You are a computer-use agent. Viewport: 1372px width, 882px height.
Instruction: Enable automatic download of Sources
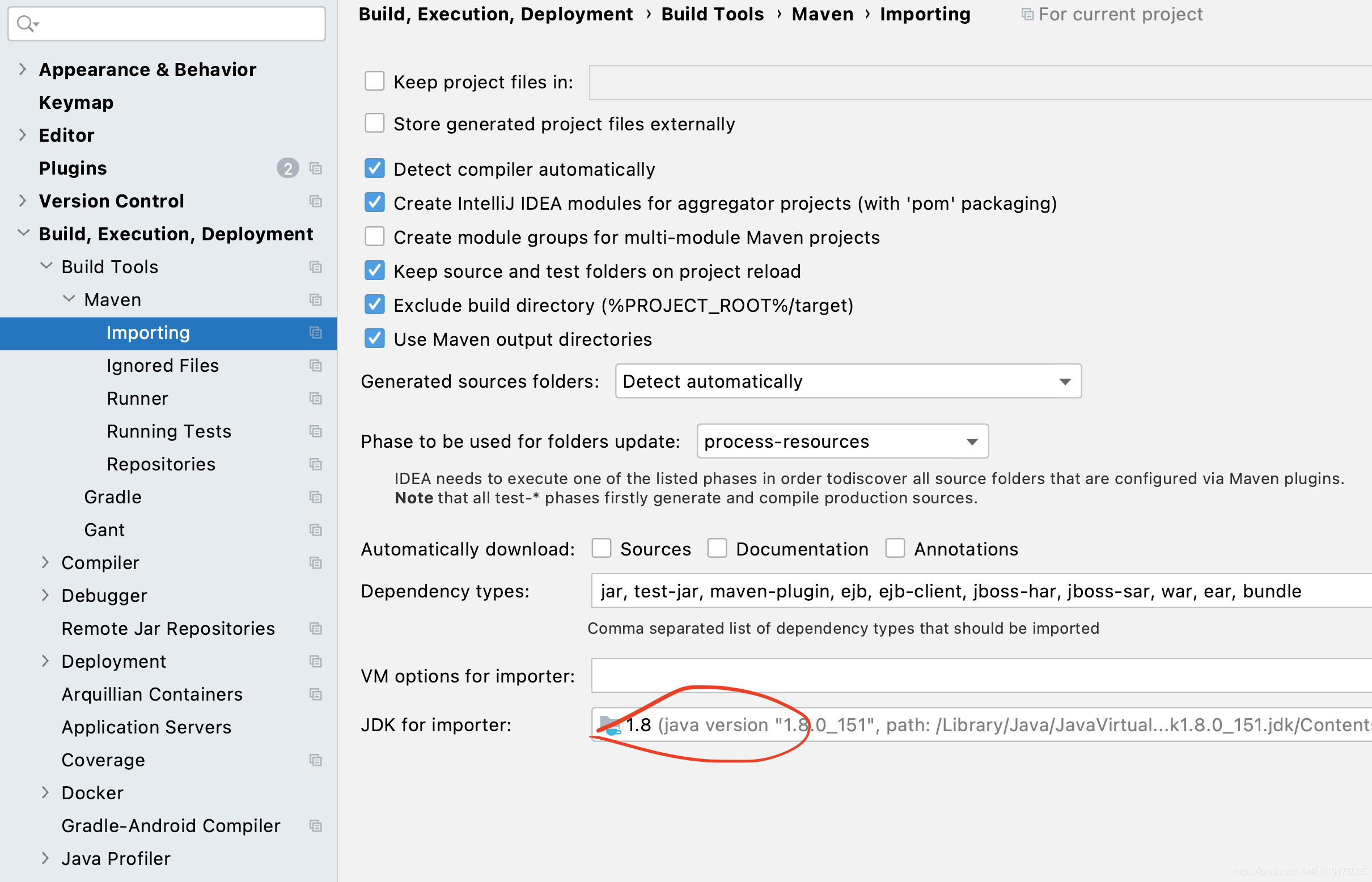point(602,548)
